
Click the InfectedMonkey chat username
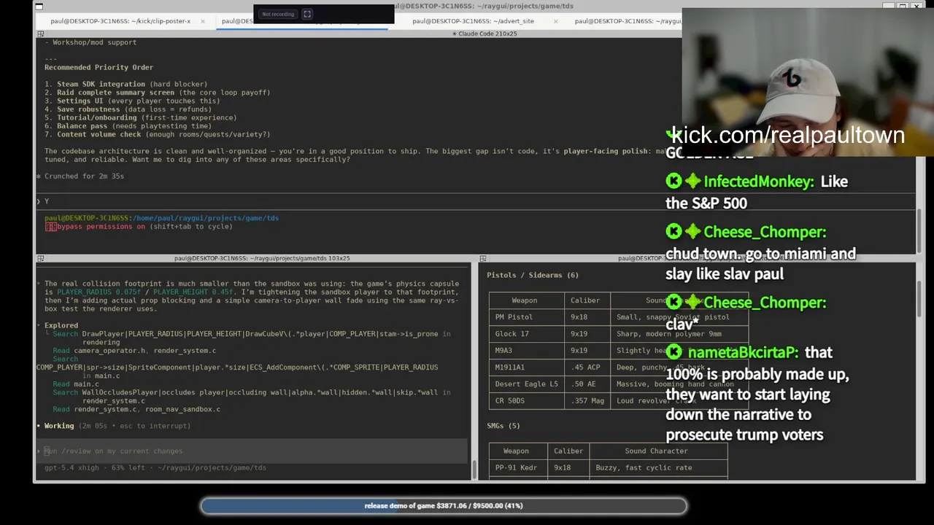(759, 182)
